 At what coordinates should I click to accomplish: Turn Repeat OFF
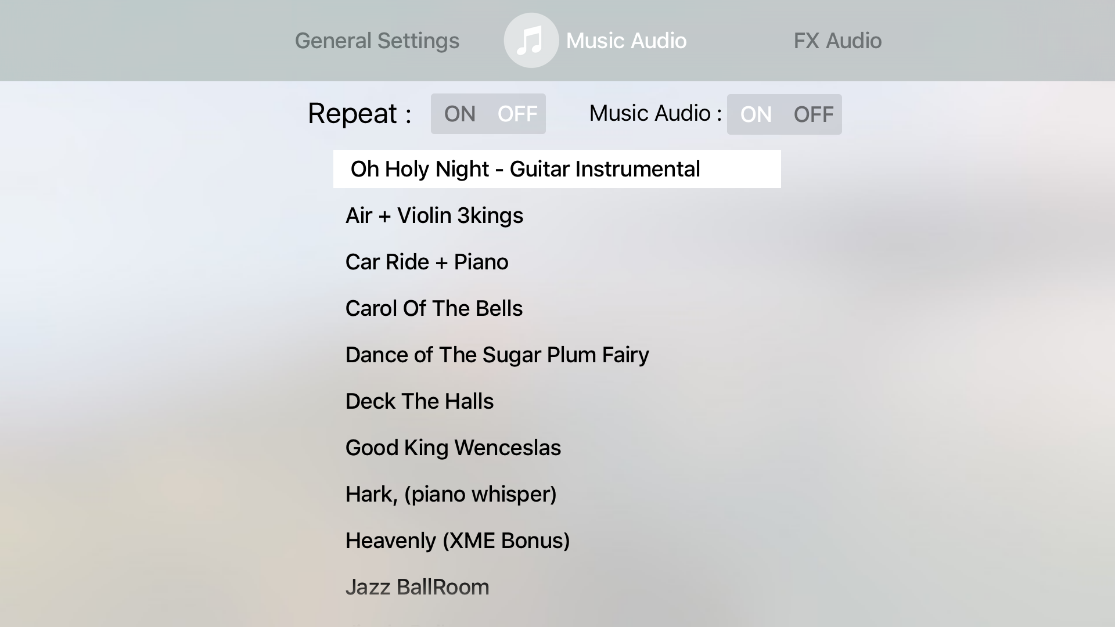pos(517,114)
